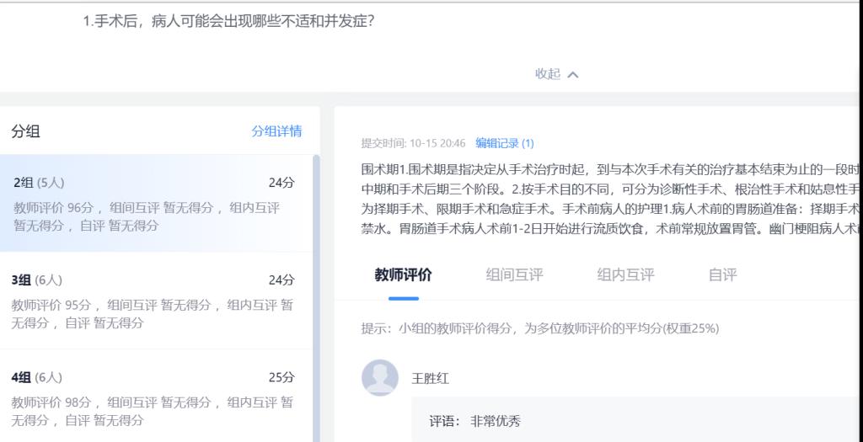Click the collapse chevron beside 收起
Screen dimensions: 863x442
[573, 74]
